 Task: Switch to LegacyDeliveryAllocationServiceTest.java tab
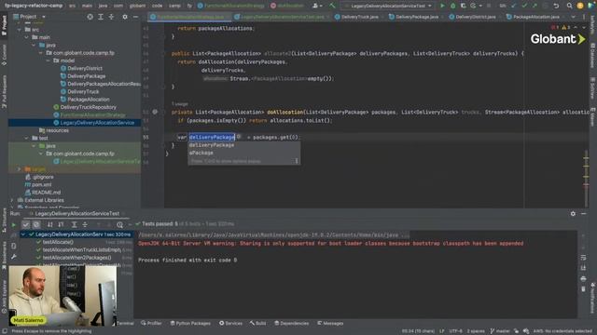point(282,17)
